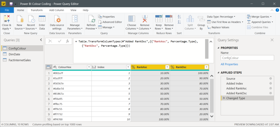Click the query Name input field
The image size is (280, 127).
[x=247, y=58]
